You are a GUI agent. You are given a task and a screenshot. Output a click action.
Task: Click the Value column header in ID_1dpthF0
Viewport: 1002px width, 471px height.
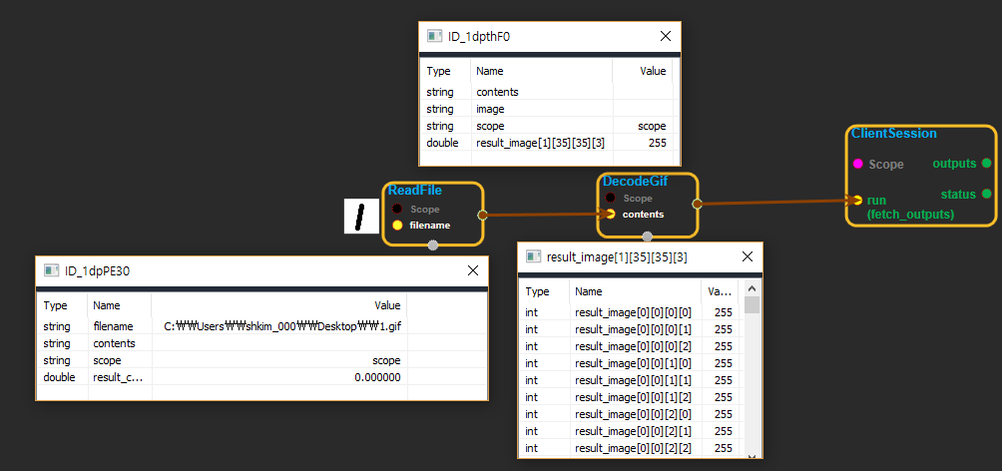[652, 72]
